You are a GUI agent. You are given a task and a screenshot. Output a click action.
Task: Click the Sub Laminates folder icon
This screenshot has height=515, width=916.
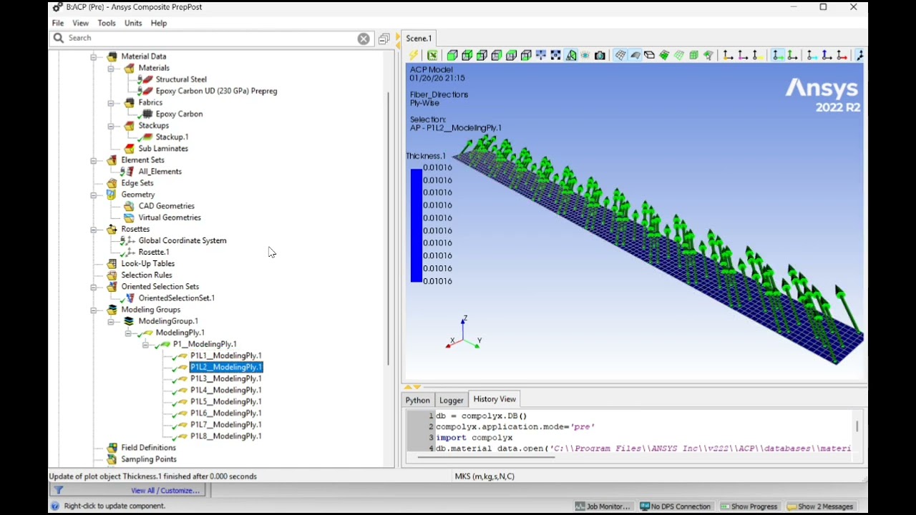129,148
